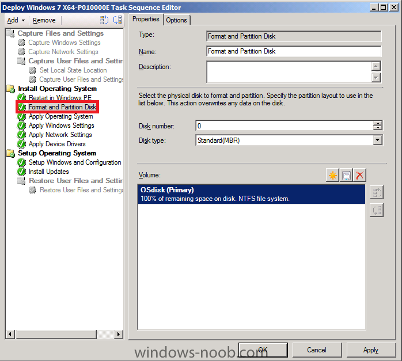Click the tree panel horizontal scrollbar thumb
The height and width of the screenshot is (361, 402).
[56, 334]
